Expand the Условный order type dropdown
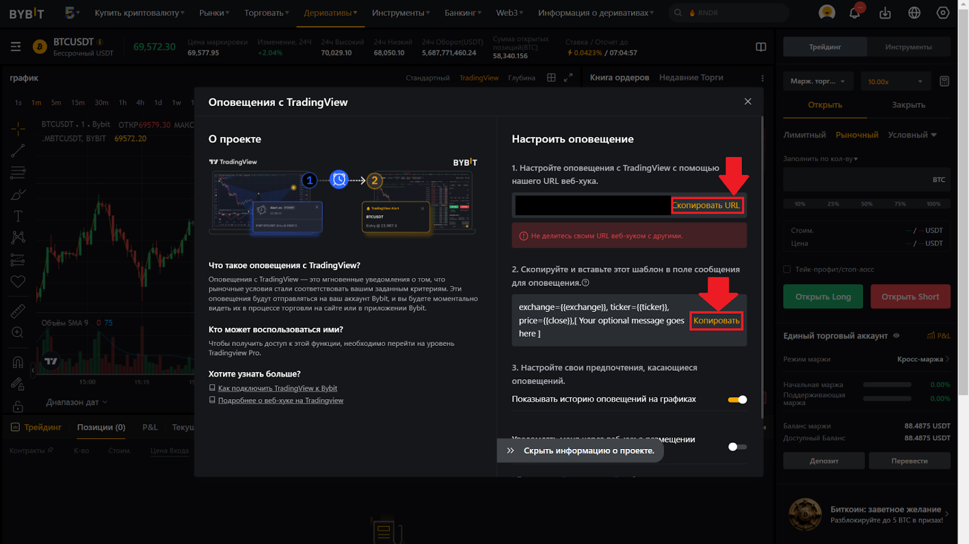969x544 pixels. [x=912, y=135]
